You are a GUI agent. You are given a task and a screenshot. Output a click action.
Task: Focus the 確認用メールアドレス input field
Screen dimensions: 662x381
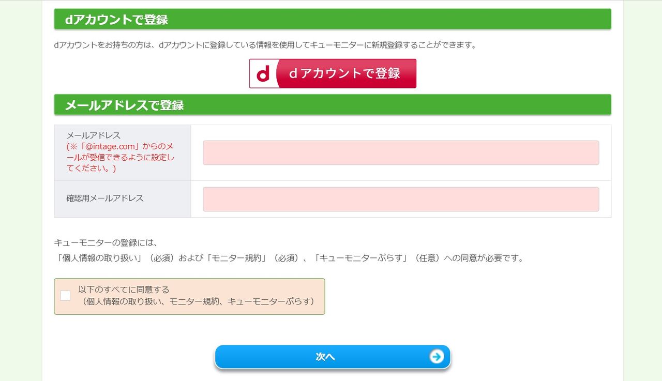click(x=401, y=199)
